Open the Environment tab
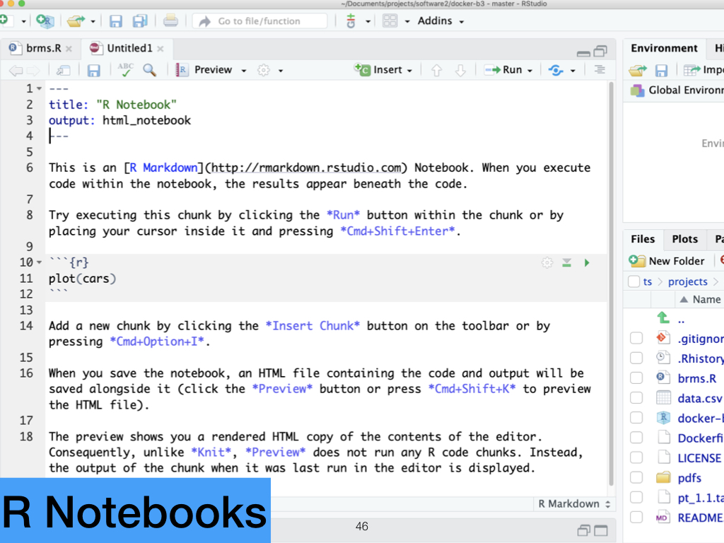724x543 pixels. [x=664, y=48]
